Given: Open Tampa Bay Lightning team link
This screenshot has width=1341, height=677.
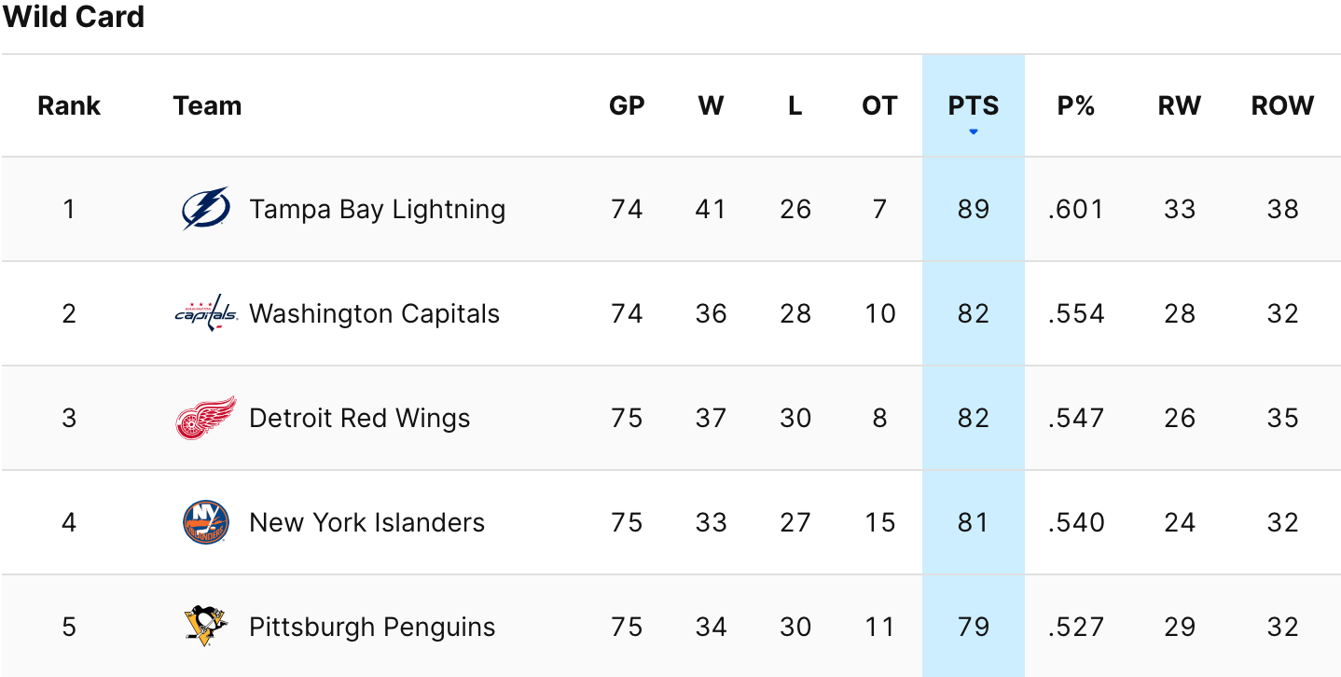Looking at the screenshot, I should coord(377,209).
